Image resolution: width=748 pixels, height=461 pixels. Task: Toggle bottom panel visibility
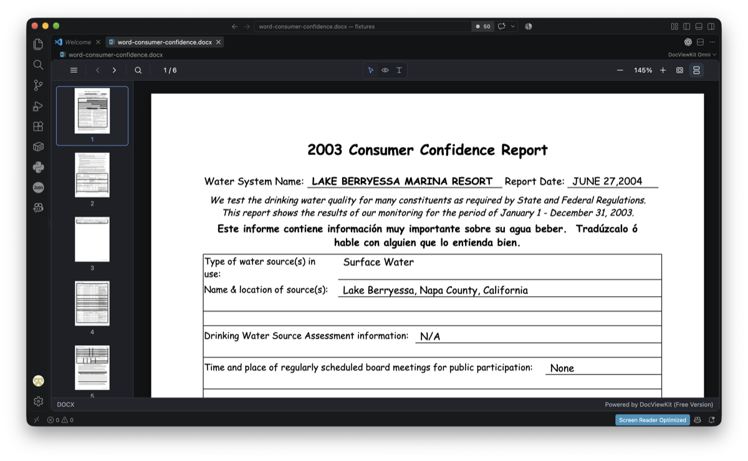699,26
